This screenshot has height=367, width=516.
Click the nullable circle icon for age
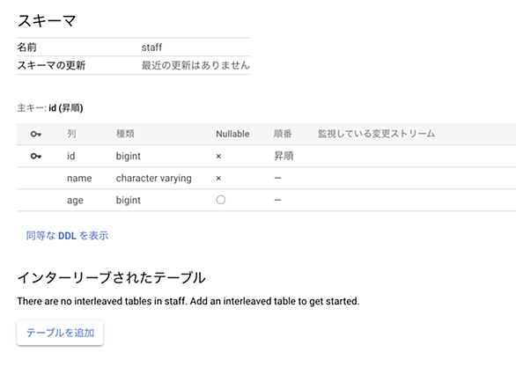point(221,200)
